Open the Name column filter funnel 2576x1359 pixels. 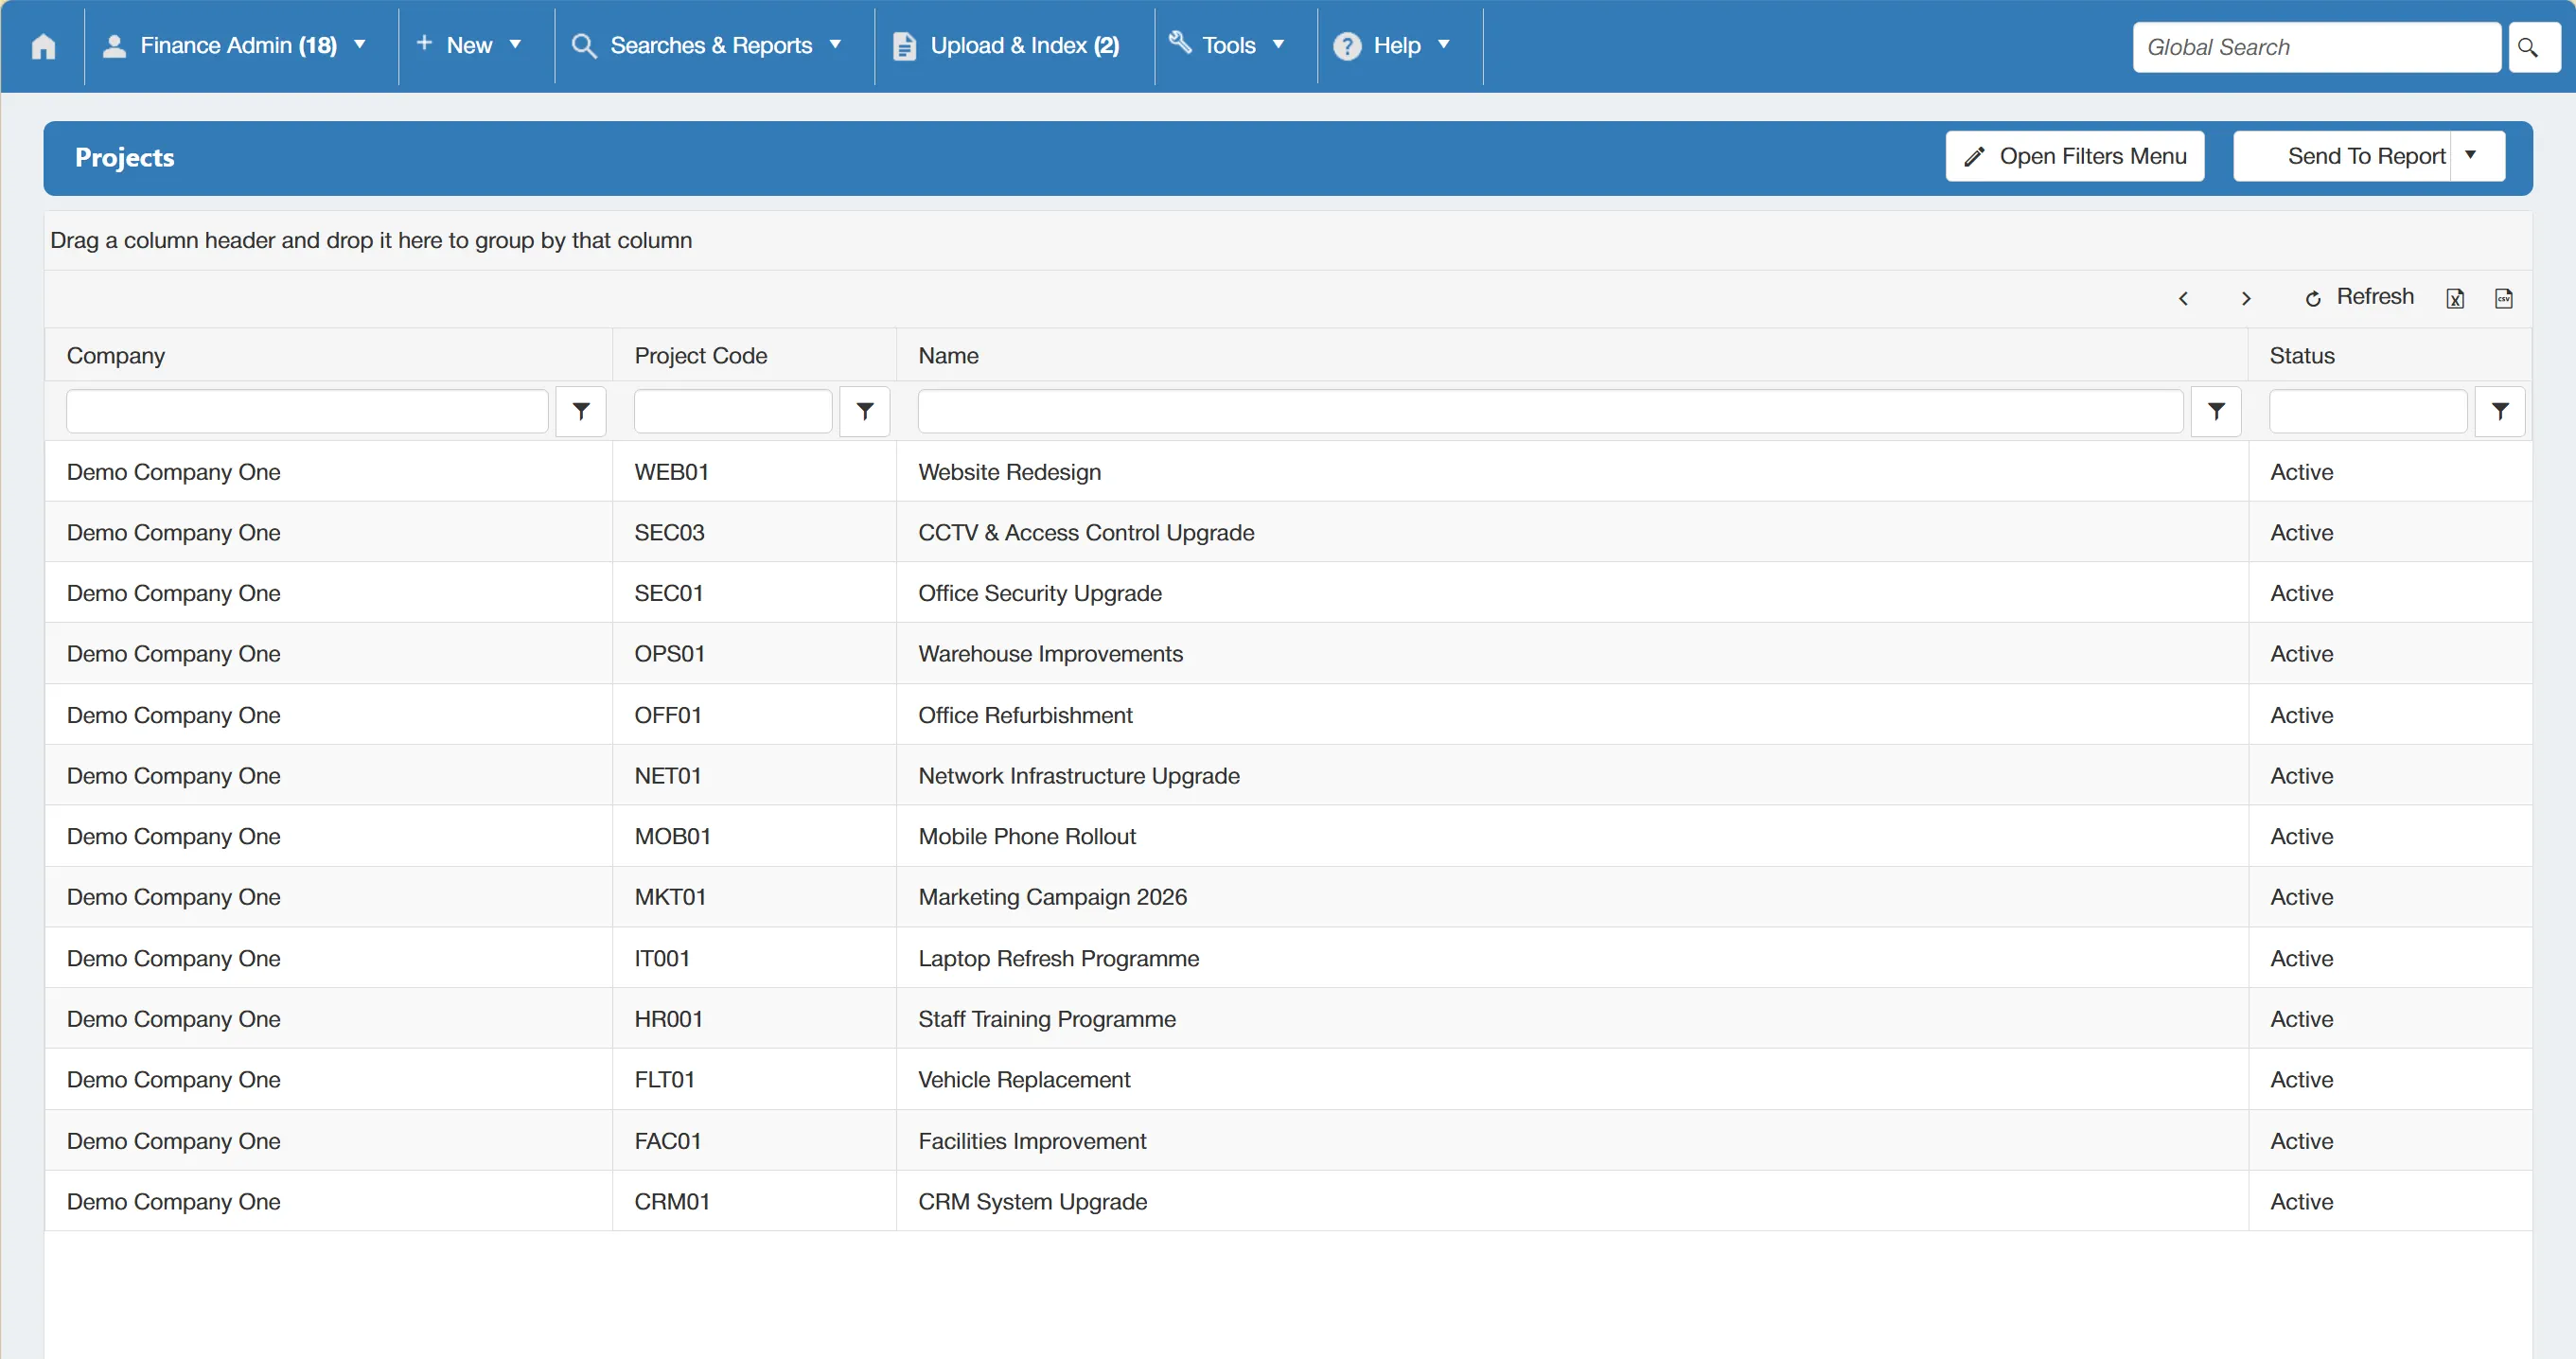pyautogui.click(x=2216, y=411)
